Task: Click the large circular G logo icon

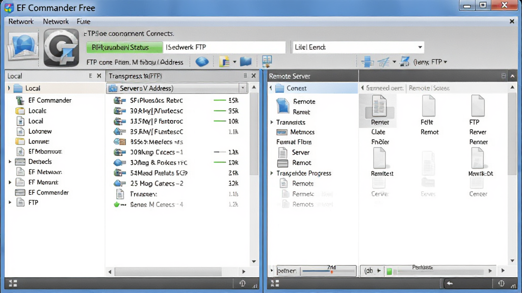Action: pos(61,48)
